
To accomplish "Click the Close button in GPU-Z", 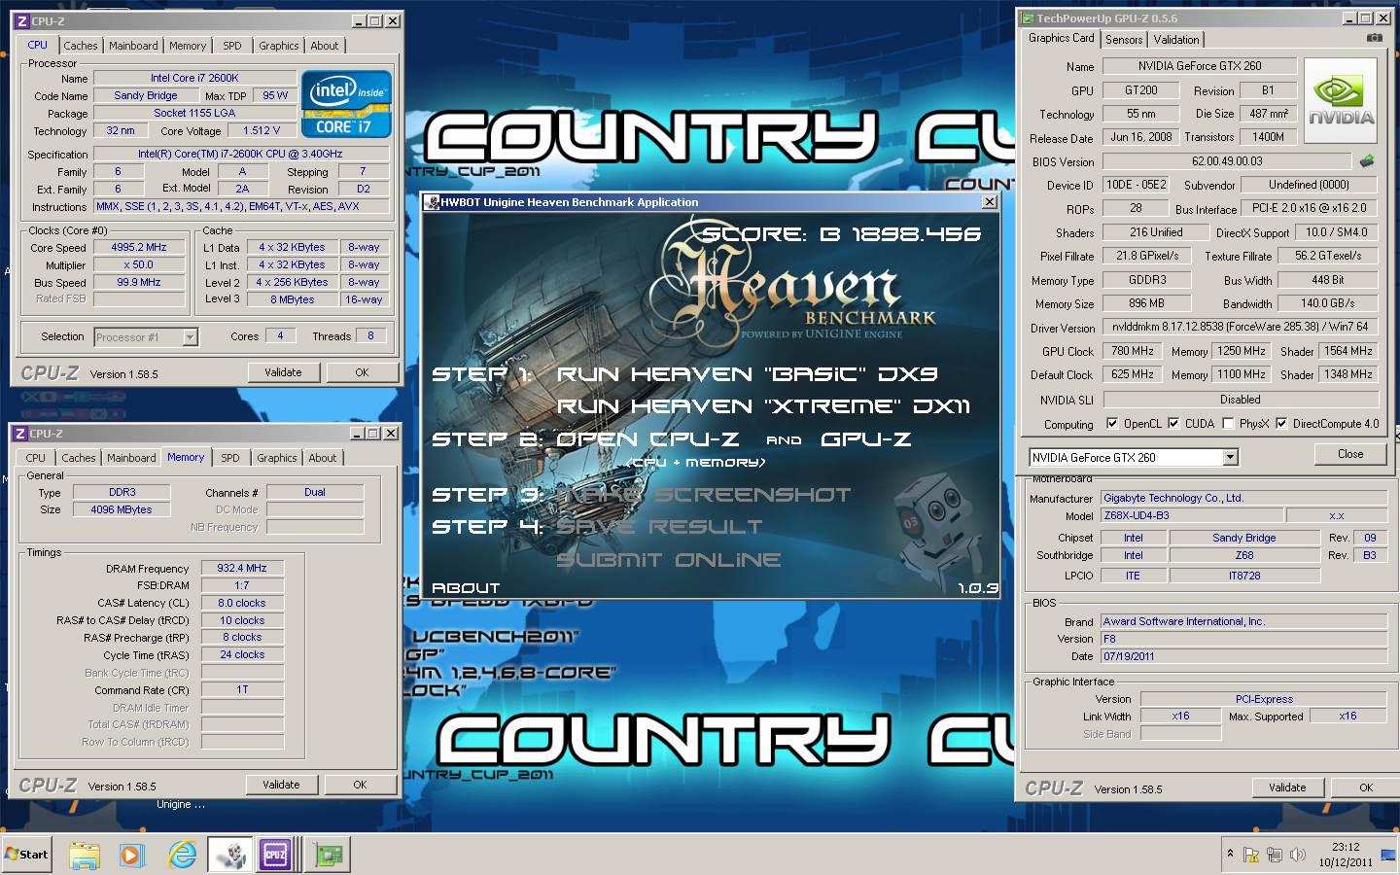I will click(1350, 454).
